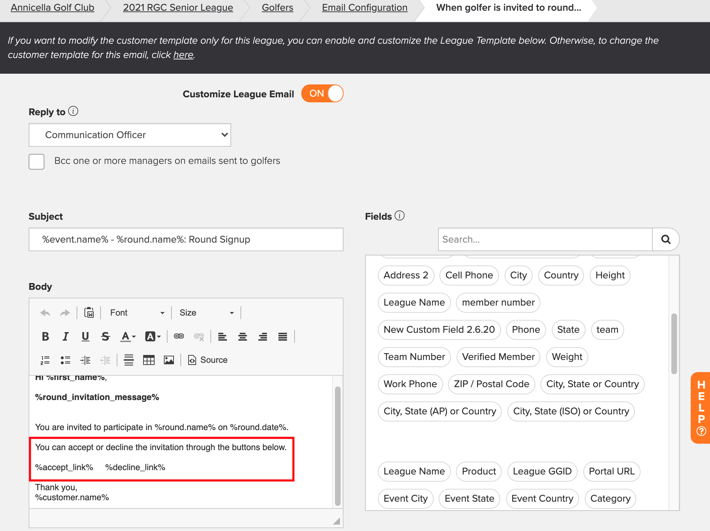Open Reply to Communication Officer dropdown
Image resolution: width=710 pixels, height=531 pixels.
[130, 135]
